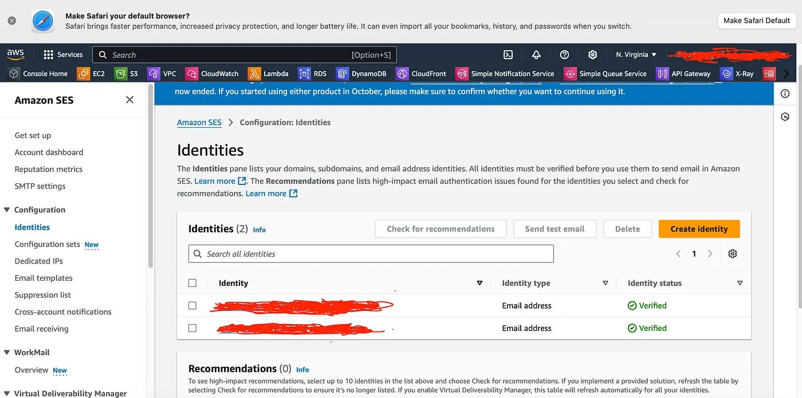
Task: Open DynamoDB from favorites bar
Action: (361, 73)
